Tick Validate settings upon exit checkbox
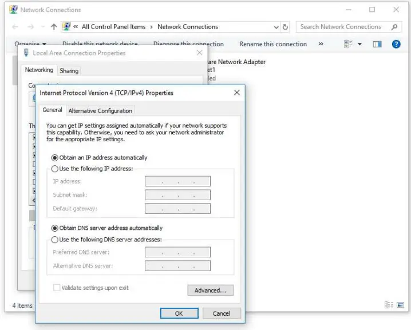Screen dimensions: 411x330 (x=57, y=288)
